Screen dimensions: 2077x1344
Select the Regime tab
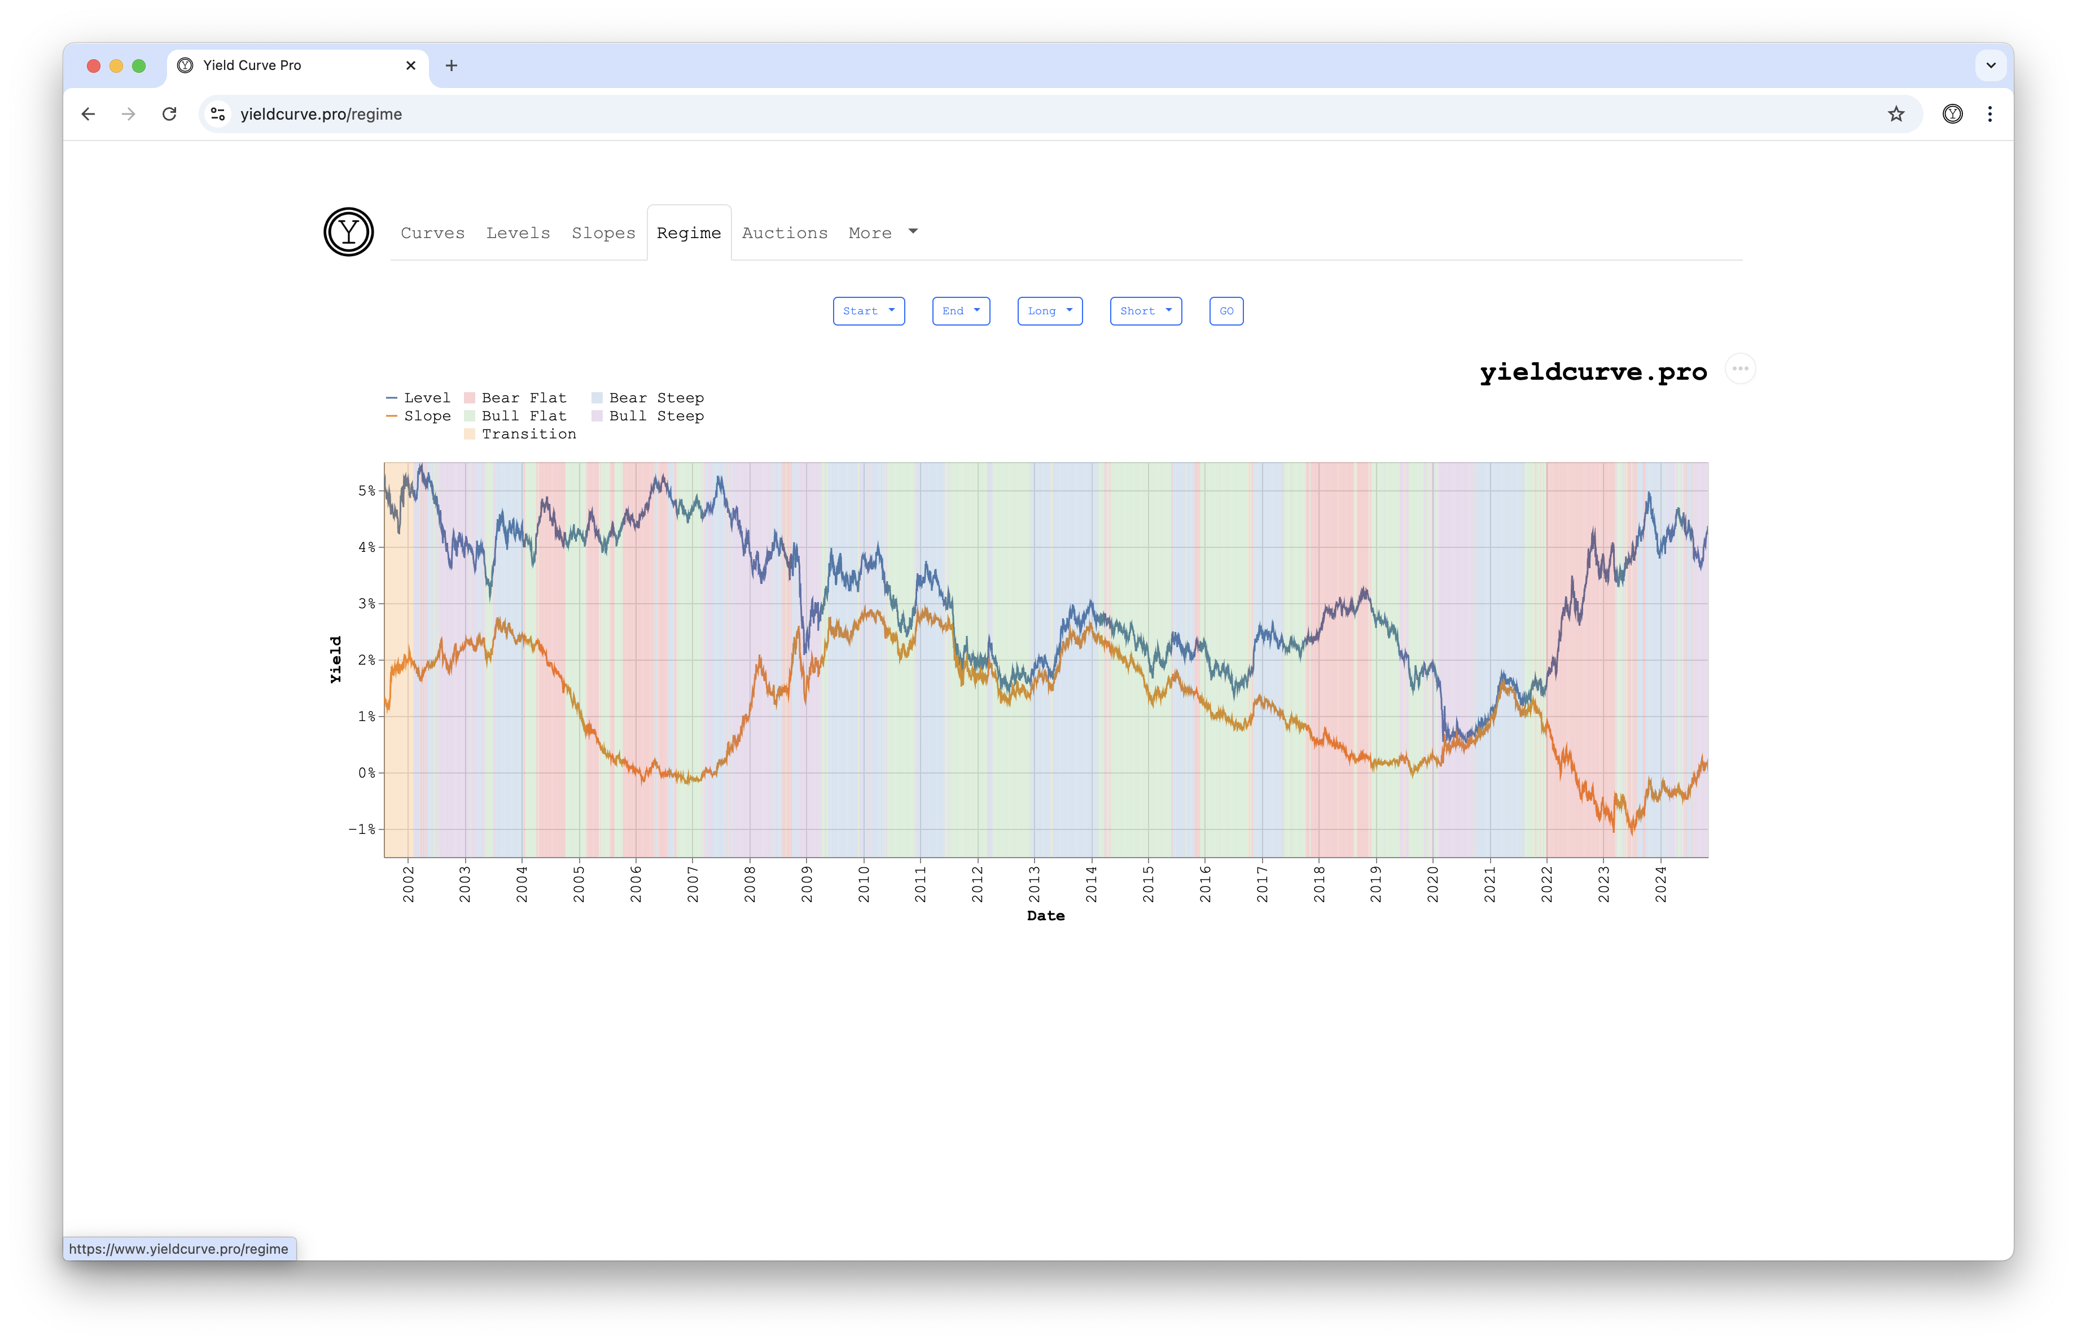pyautogui.click(x=689, y=233)
